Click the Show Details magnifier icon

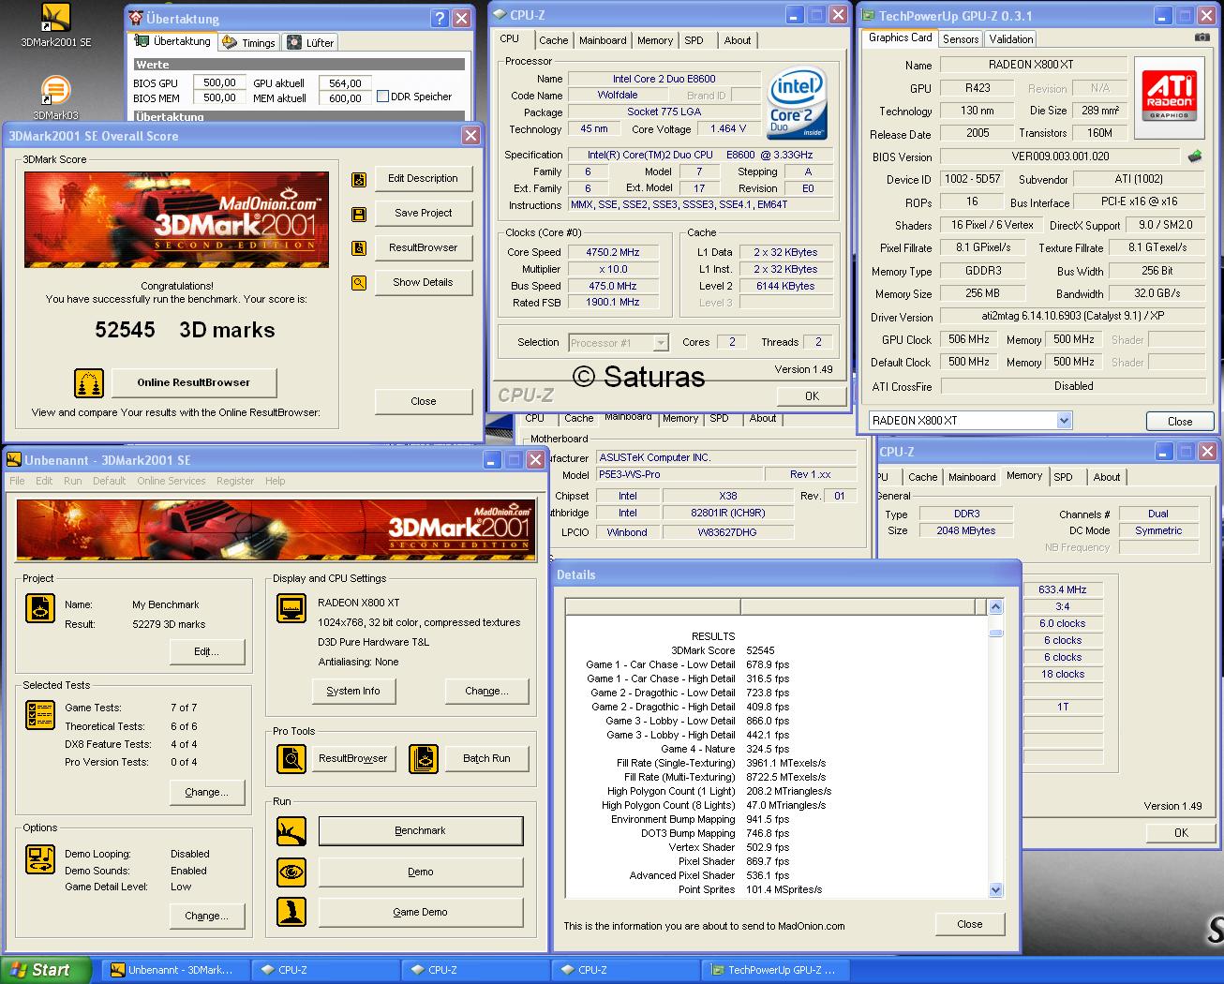pos(359,282)
